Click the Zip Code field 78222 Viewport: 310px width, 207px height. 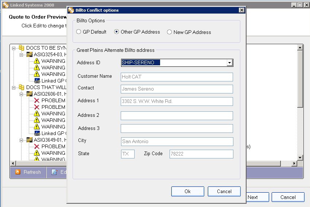pos(201,154)
